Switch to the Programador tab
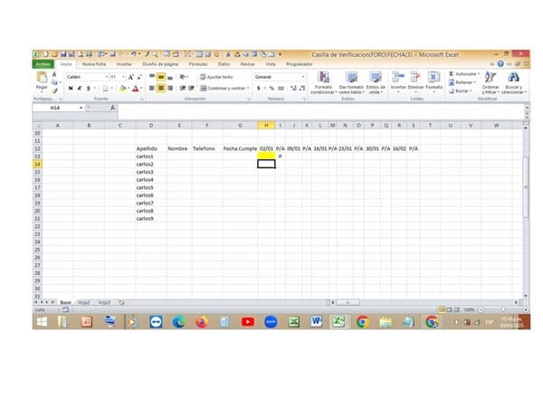543x407 pixels. [300, 64]
